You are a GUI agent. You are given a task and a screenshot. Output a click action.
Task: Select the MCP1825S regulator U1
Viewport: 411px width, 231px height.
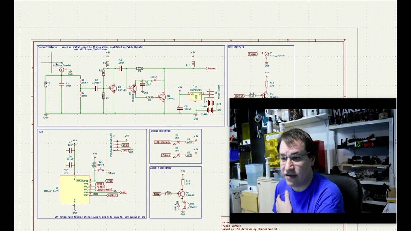[196, 96]
